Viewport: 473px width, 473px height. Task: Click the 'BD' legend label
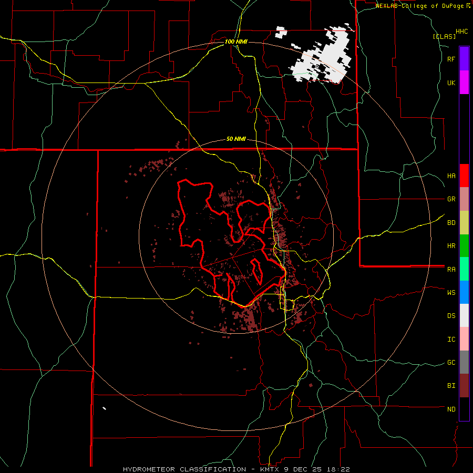[451, 223]
